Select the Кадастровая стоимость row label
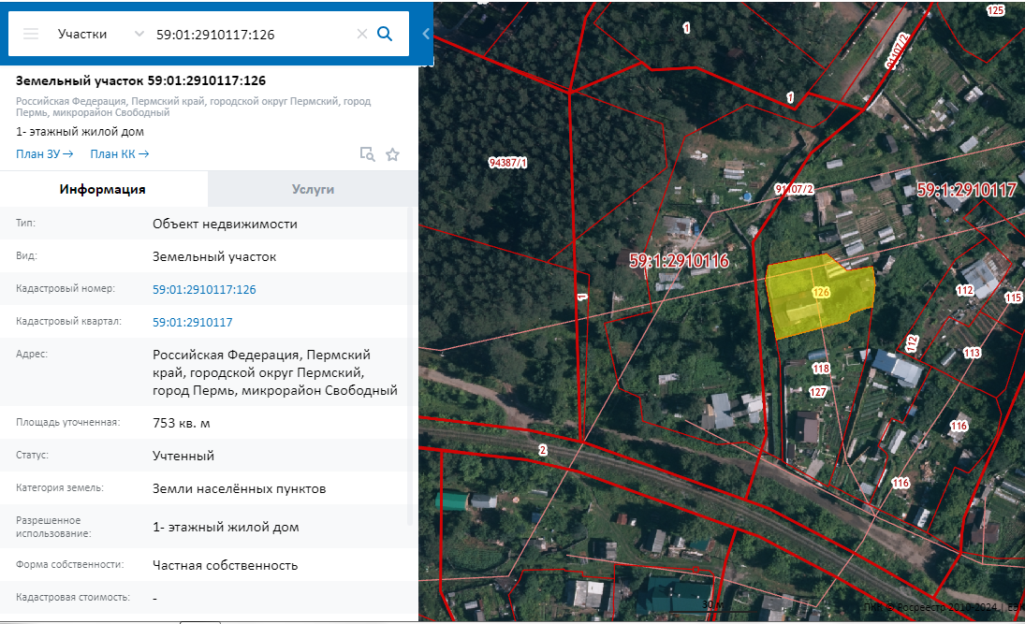Screen dimensions: 1025x624 pos(73,597)
